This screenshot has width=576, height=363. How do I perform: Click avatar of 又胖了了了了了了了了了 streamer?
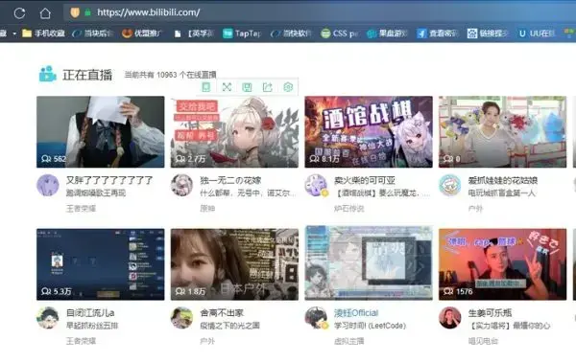[48, 185]
